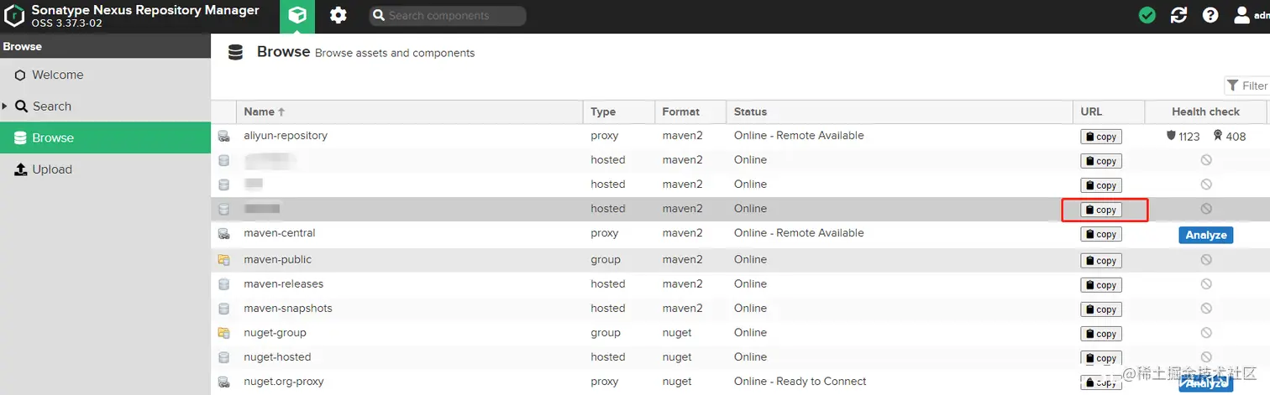Click the maven-snapshots hosted database icon

(223, 309)
